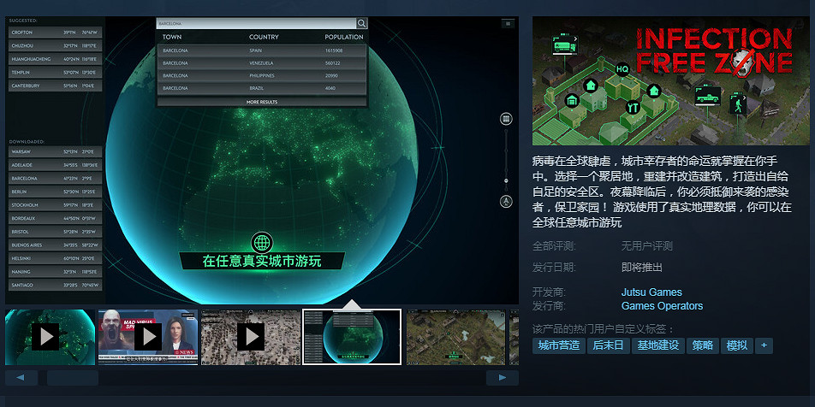
Task: Click the wrench workshop icon in header art
Action: (632, 108)
